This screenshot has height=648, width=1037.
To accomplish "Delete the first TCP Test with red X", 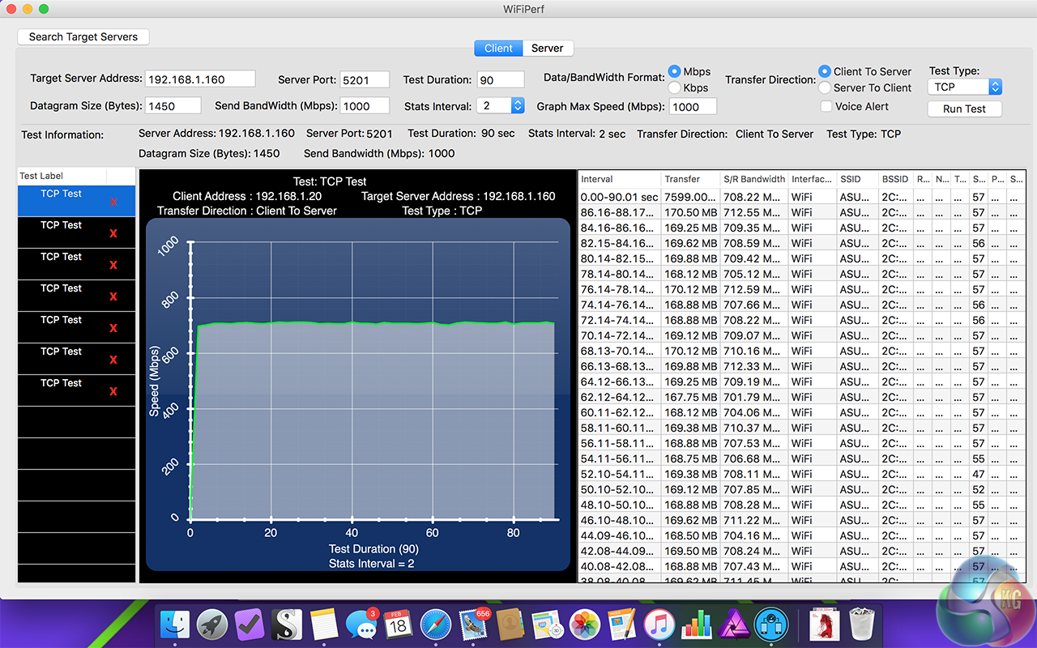I will [x=113, y=202].
